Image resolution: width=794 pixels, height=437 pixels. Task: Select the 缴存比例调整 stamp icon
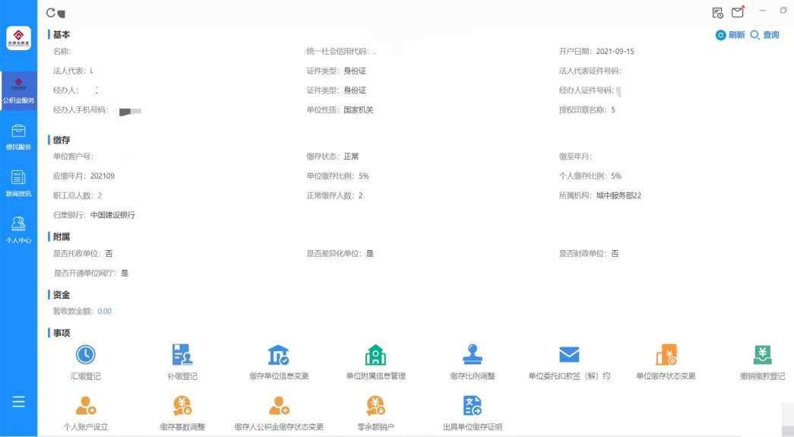(472, 355)
